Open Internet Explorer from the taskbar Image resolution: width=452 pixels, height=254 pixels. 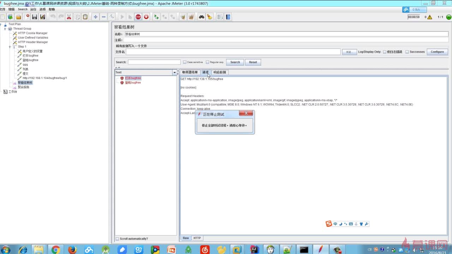(23, 250)
